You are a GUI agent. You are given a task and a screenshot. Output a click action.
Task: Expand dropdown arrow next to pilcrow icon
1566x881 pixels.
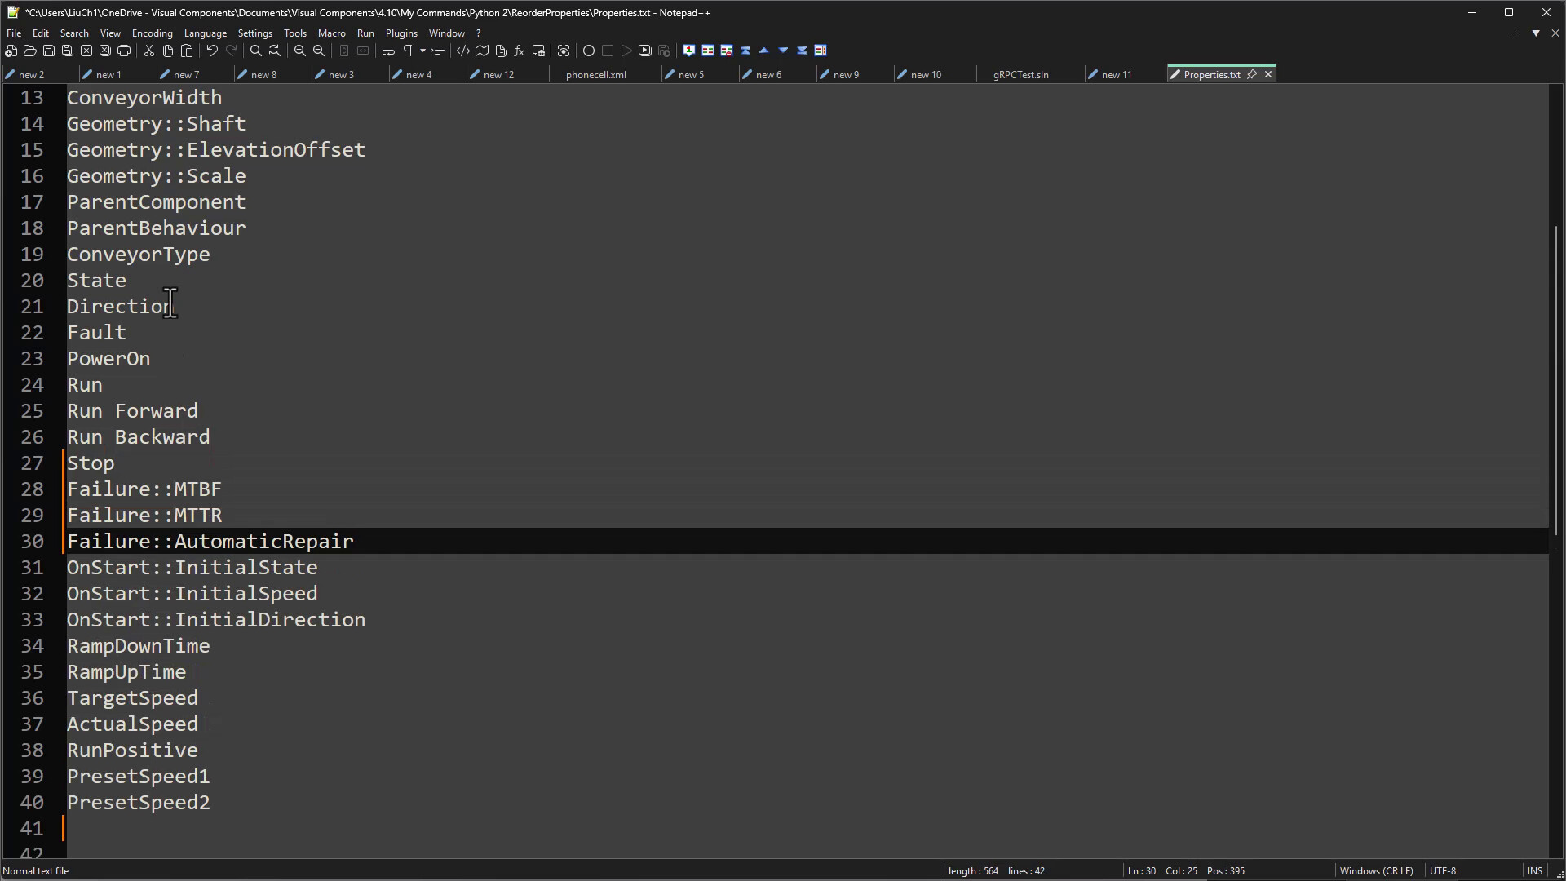(422, 51)
